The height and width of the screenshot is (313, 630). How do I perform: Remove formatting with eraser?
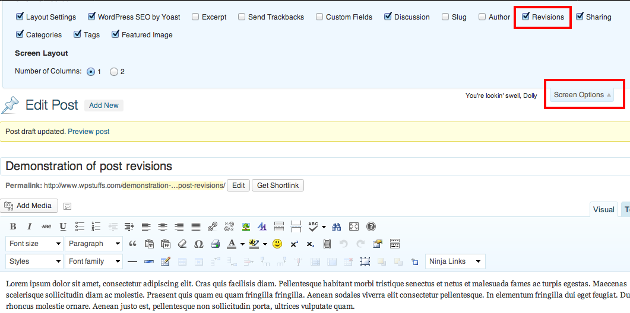[182, 244]
